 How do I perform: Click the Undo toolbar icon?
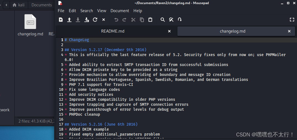[x=116, y=20]
